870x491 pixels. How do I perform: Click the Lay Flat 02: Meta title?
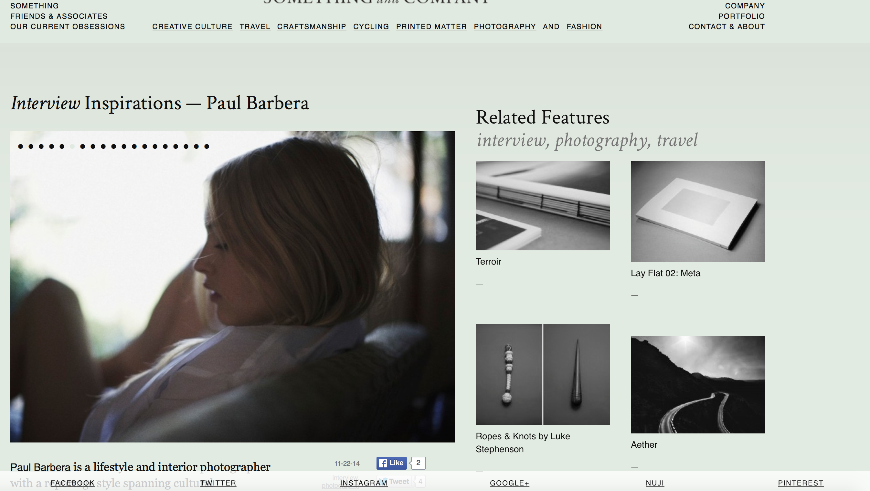(x=665, y=273)
